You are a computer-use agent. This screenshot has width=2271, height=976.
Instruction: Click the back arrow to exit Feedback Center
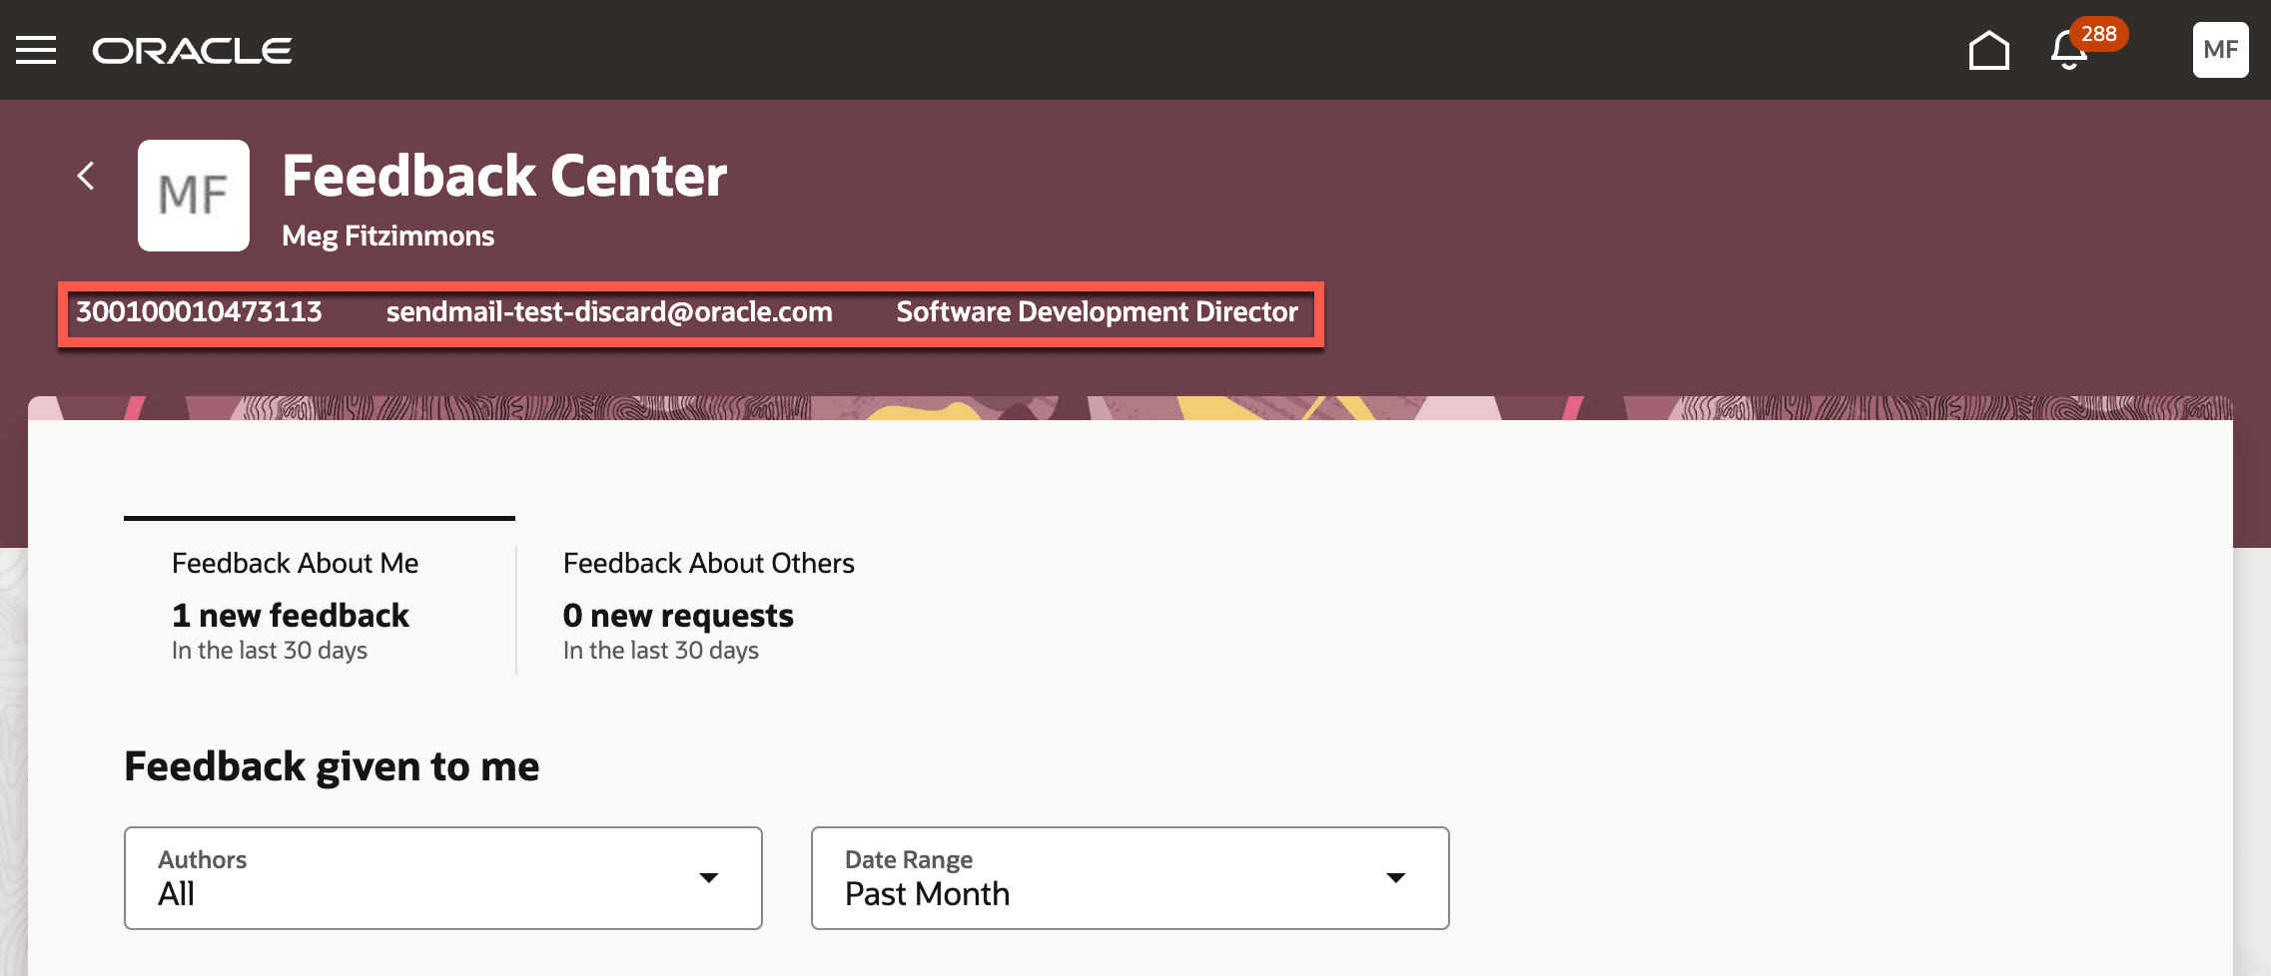[x=86, y=176]
